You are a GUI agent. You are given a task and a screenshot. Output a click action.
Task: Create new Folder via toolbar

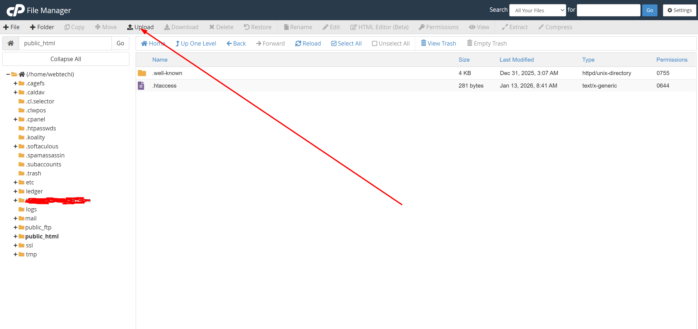(42, 27)
